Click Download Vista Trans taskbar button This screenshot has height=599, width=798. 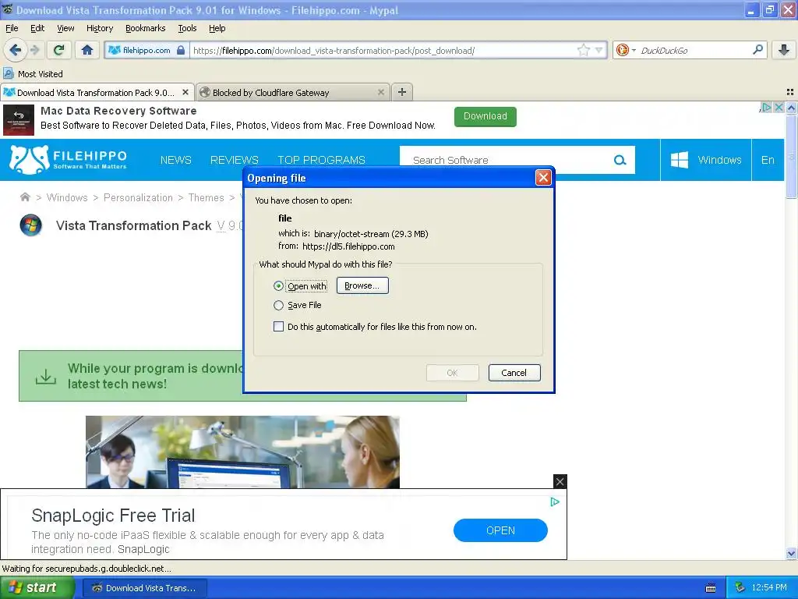(144, 588)
